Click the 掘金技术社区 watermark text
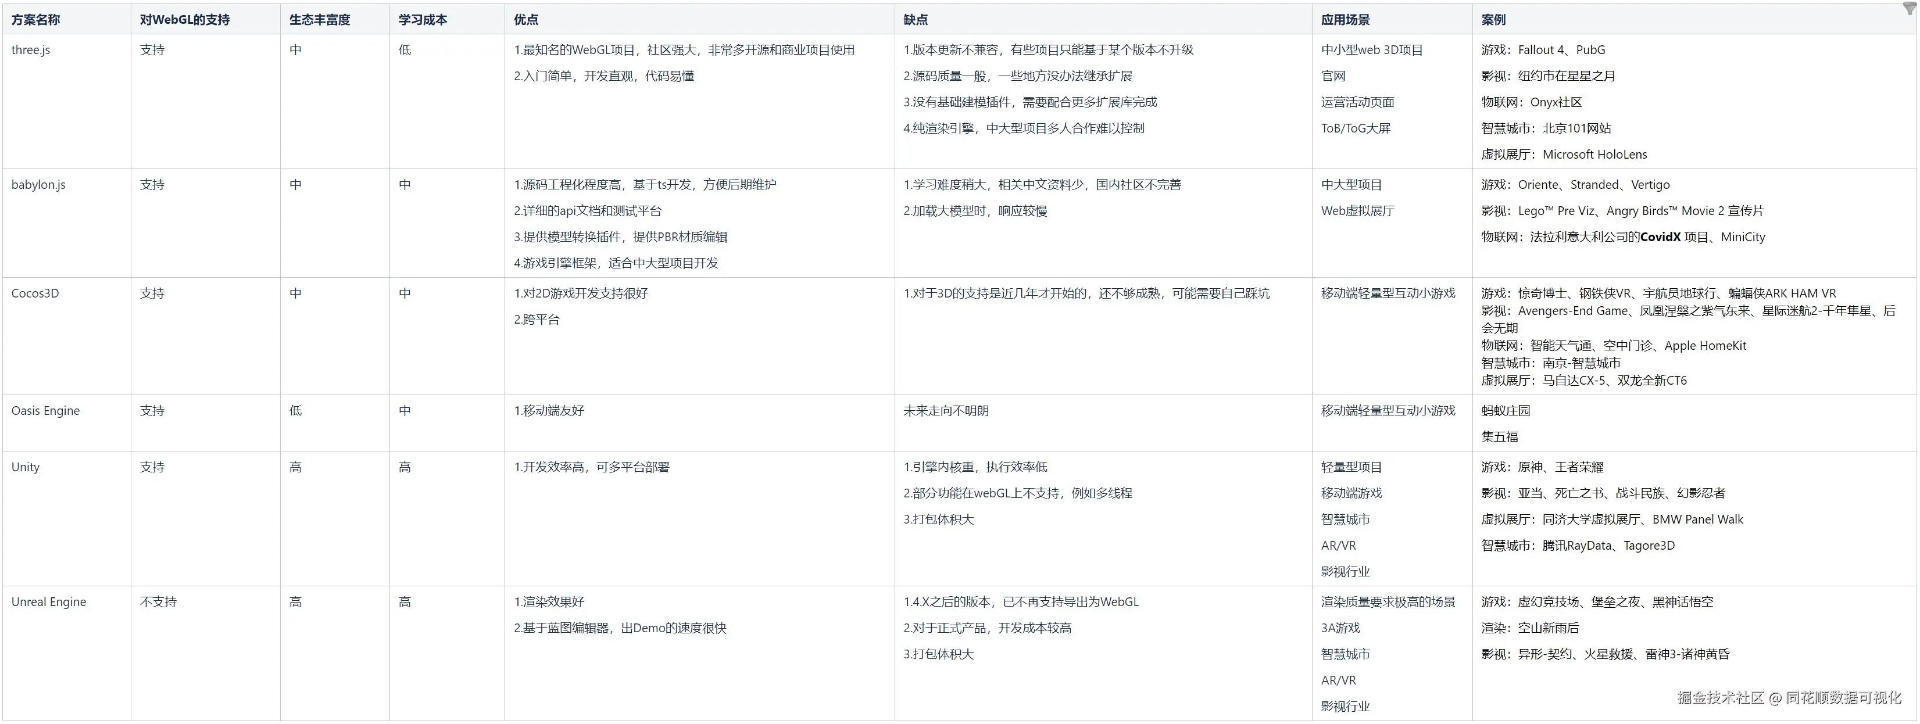The height and width of the screenshot is (724, 1920). click(x=1720, y=698)
